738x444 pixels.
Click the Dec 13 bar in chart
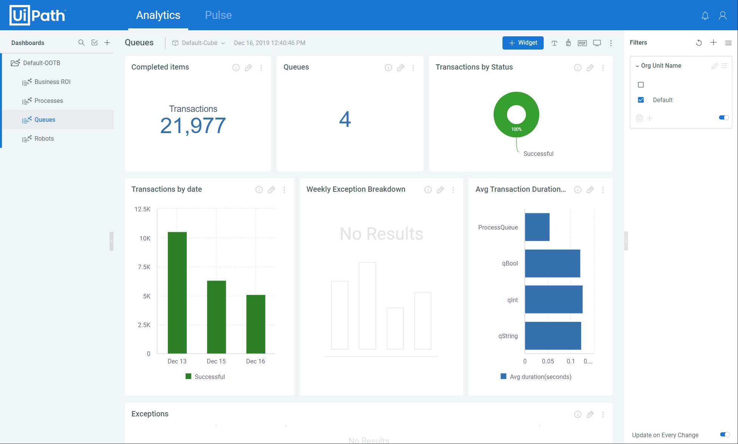pos(177,292)
